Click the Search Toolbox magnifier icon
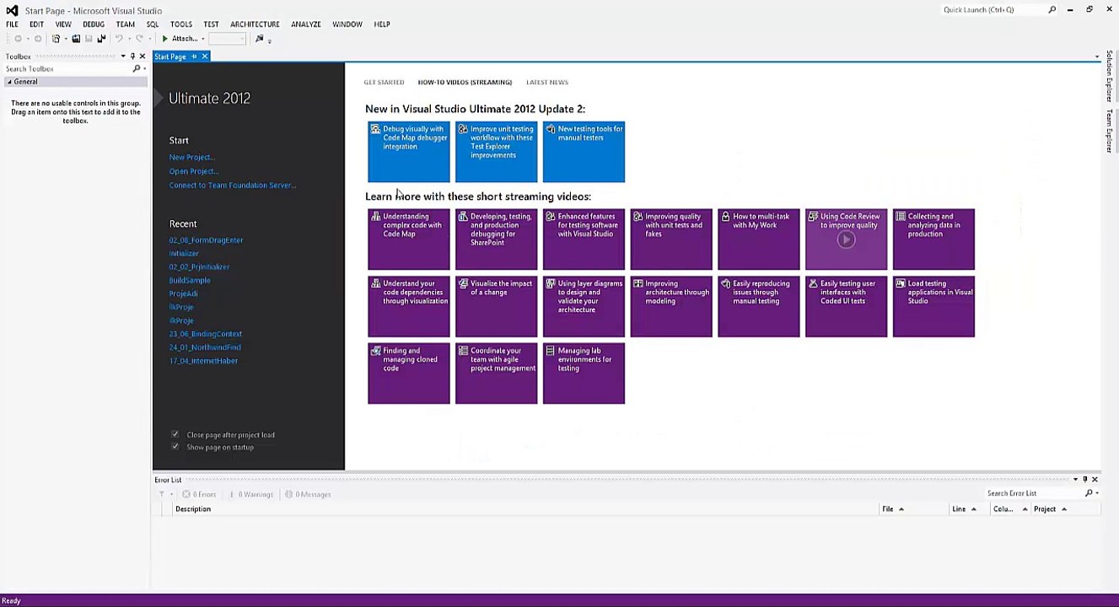Viewport: 1119px width, 607px height. tap(137, 69)
